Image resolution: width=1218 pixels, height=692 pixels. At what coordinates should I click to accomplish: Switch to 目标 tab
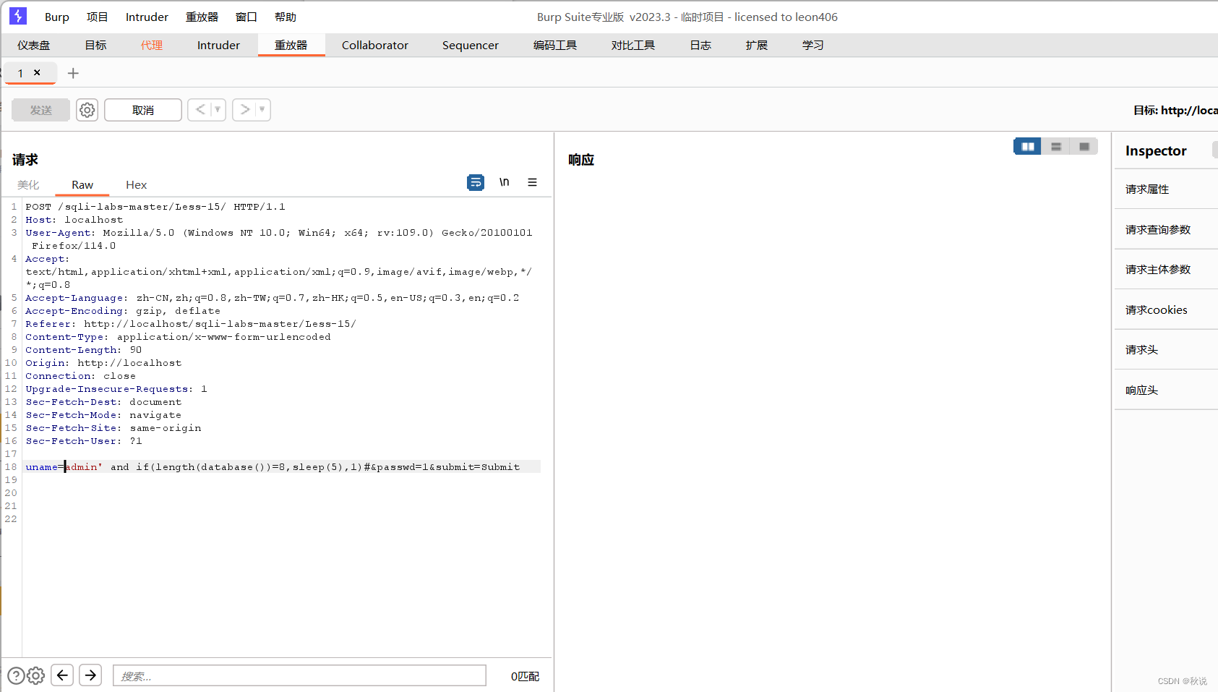pos(95,45)
